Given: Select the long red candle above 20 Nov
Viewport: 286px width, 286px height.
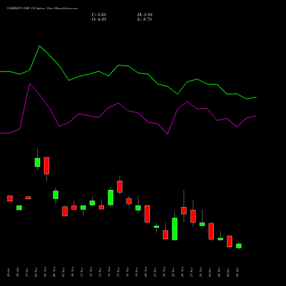Looking at the screenshot, I should (147, 214).
